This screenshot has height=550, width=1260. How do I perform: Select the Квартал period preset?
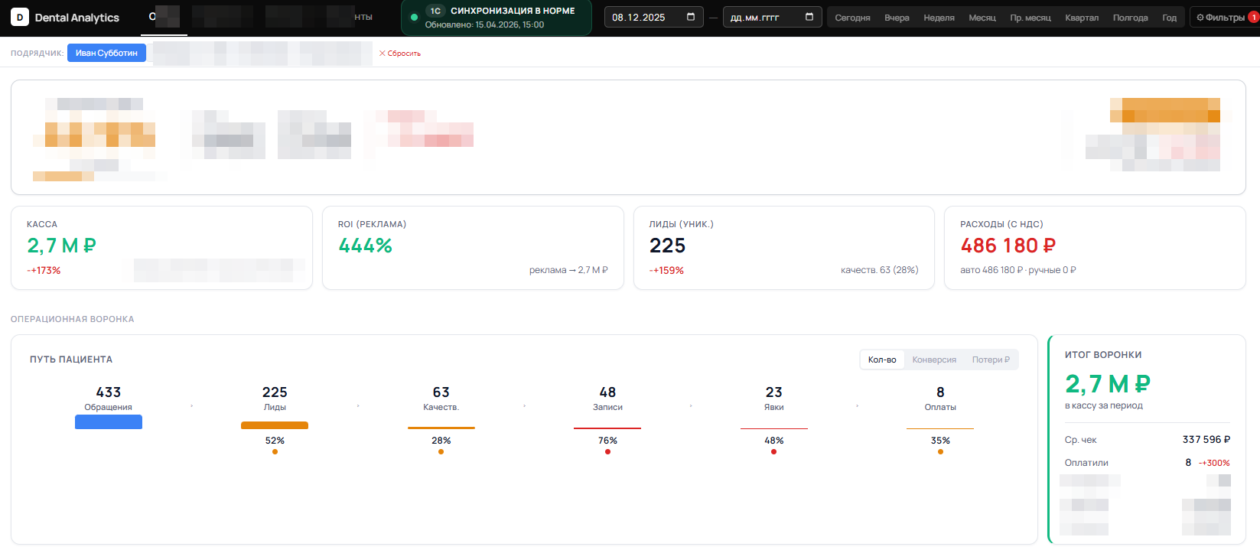point(1082,18)
